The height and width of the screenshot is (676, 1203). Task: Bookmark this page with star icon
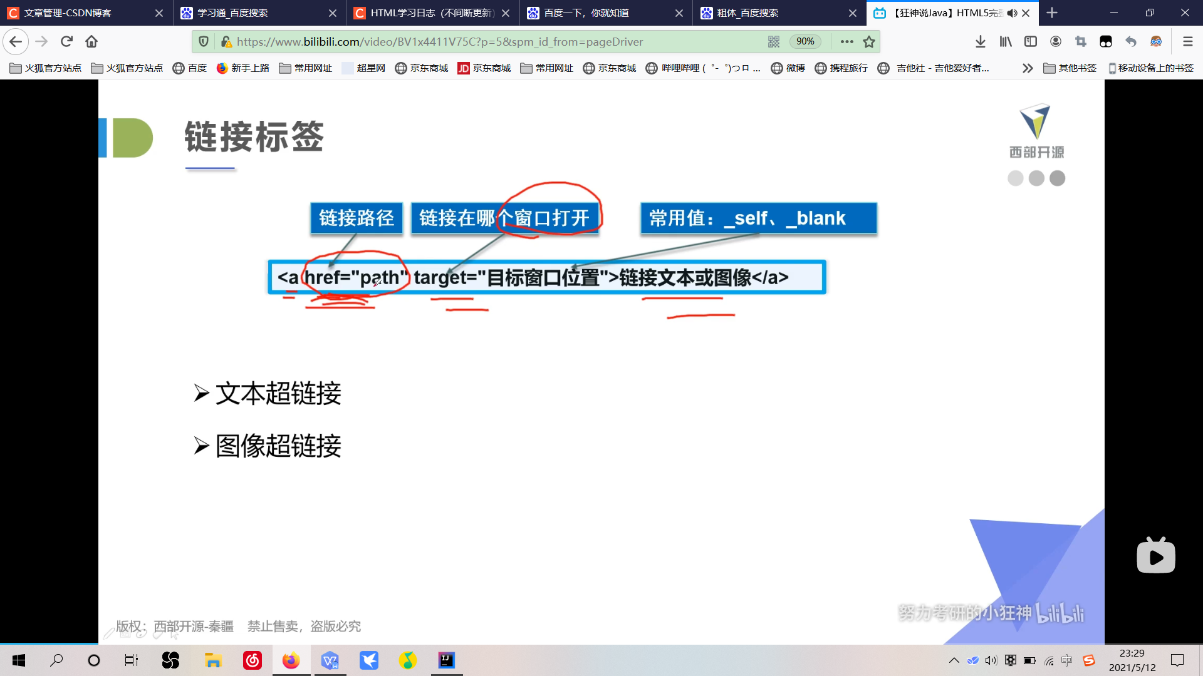[x=868, y=41]
